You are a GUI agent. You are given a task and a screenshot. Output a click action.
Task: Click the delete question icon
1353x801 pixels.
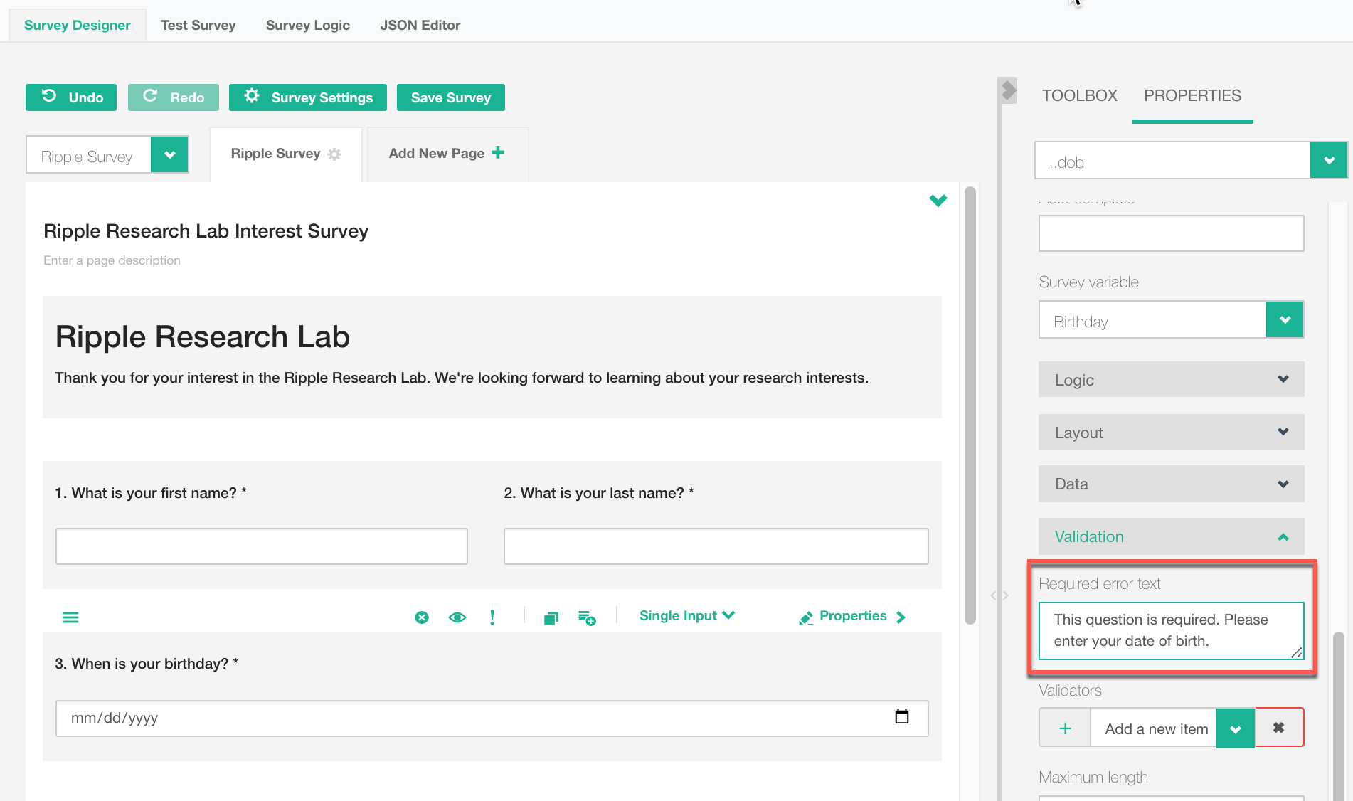point(422,617)
